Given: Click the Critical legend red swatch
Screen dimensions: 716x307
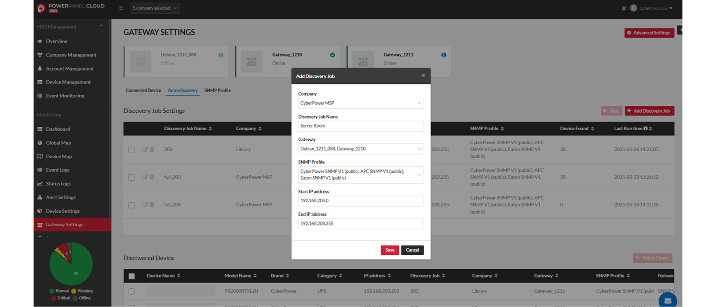Looking at the screenshot, I should 54,298.
